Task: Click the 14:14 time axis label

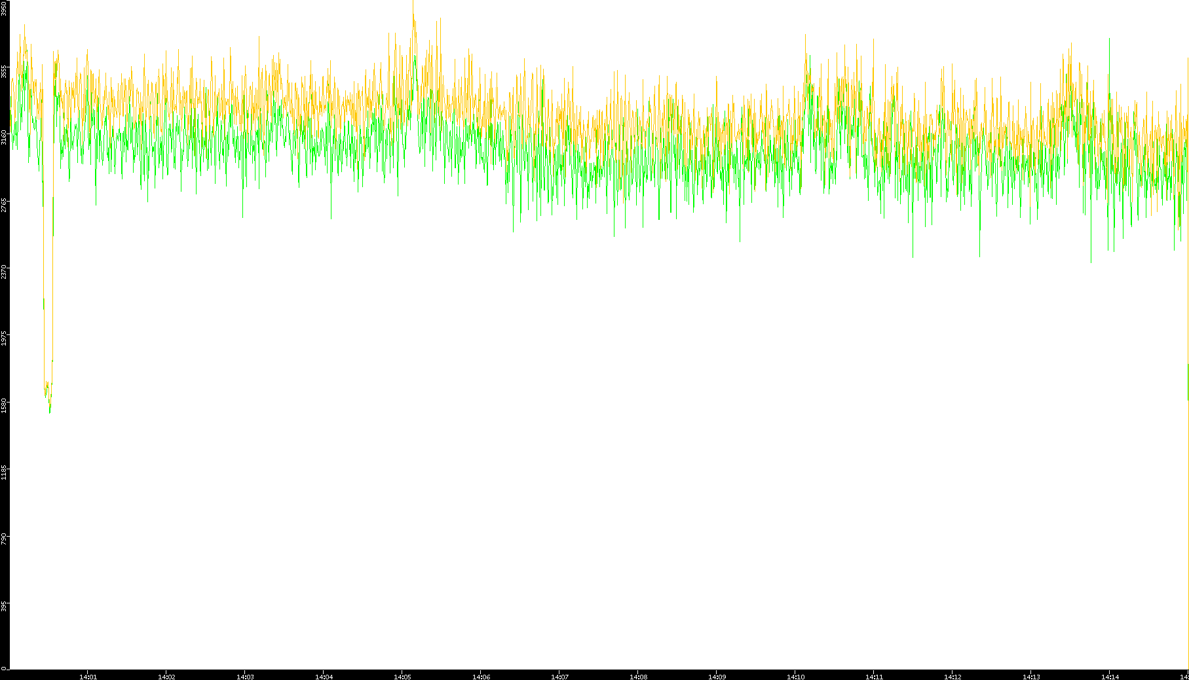Action: point(1110,677)
